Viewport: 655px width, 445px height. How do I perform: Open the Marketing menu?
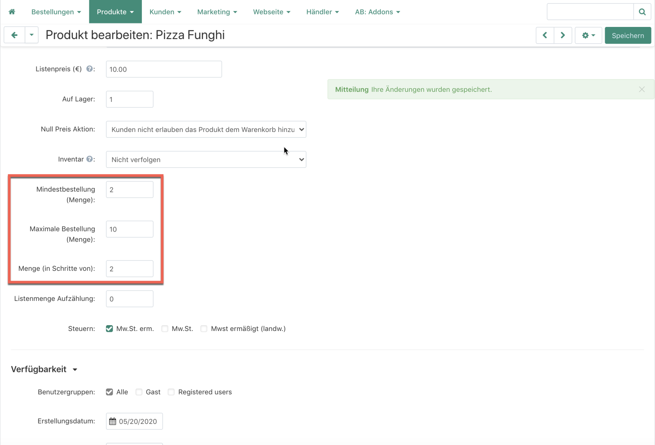click(217, 12)
